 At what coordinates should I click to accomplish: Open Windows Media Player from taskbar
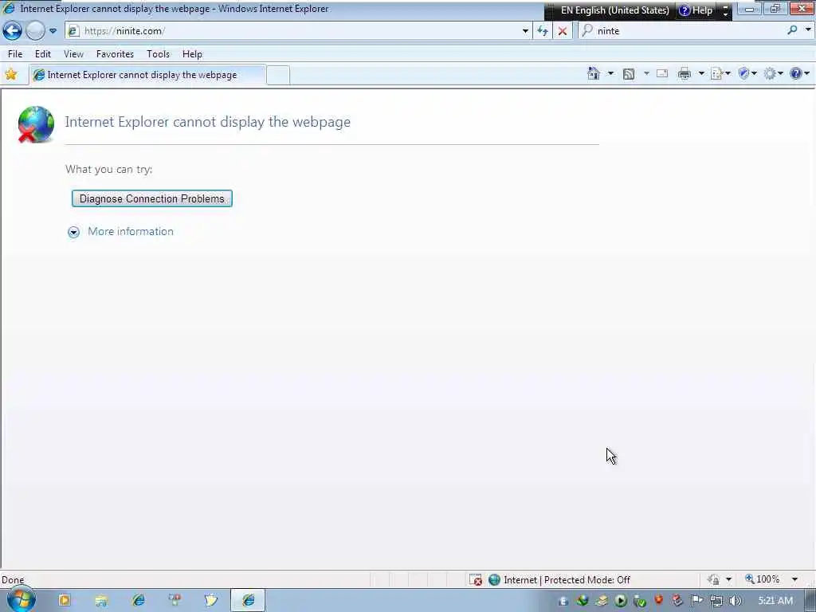coord(65,601)
